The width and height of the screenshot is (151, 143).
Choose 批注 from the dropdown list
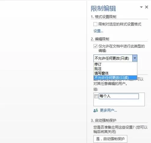115,69
